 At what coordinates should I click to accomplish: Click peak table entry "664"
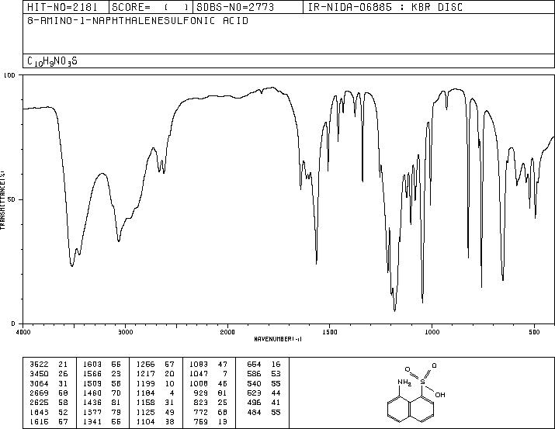[254, 365]
